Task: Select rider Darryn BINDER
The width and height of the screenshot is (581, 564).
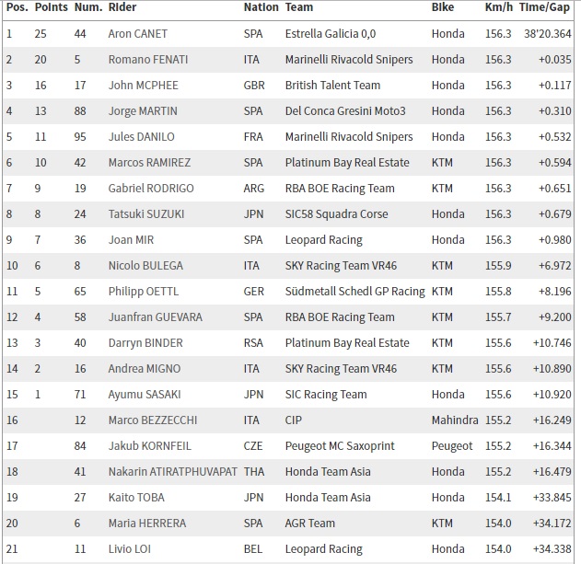Action: [145, 342]
